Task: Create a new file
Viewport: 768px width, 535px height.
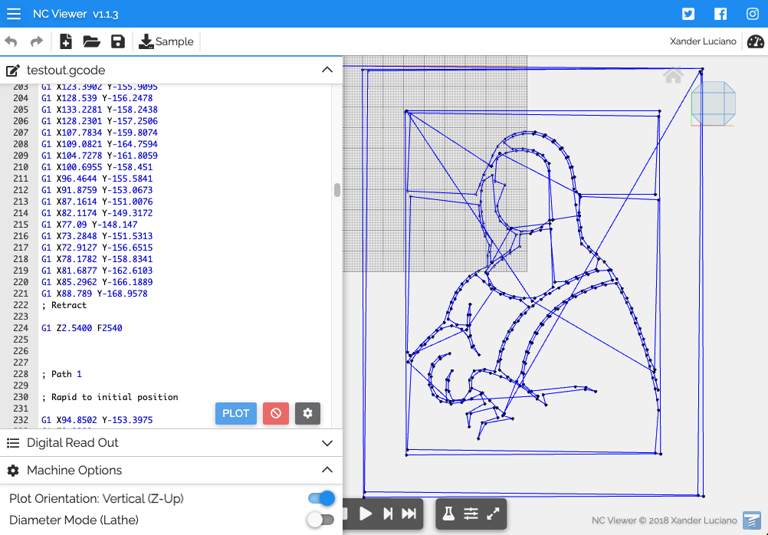Action: [x=66, y=41]
